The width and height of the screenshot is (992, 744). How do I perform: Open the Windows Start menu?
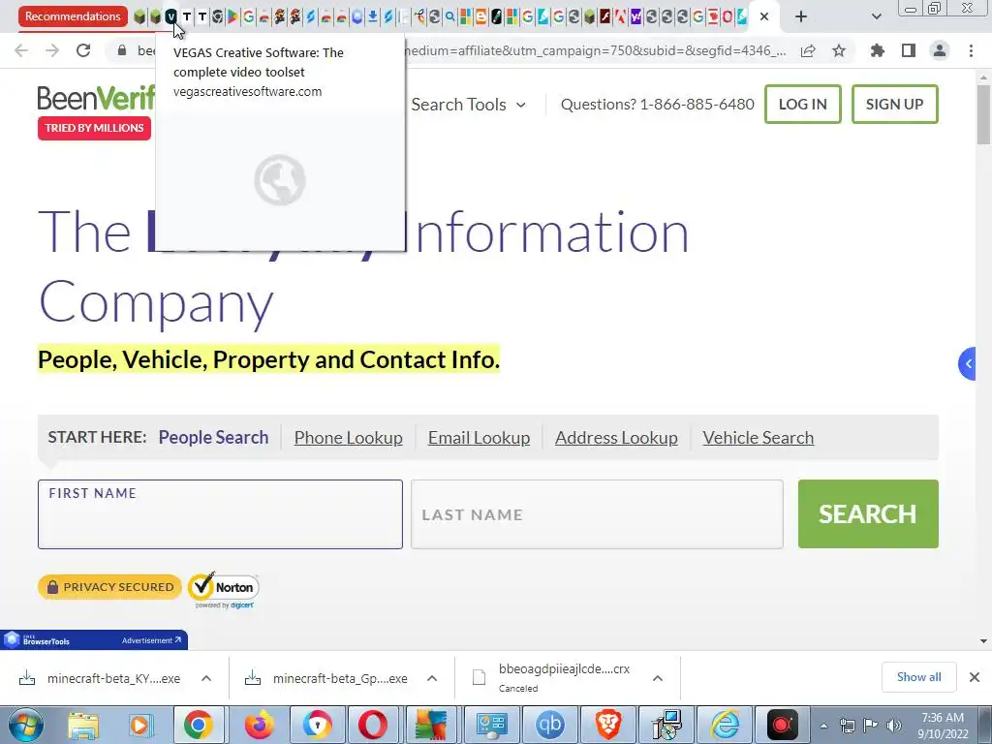(25, 725)
